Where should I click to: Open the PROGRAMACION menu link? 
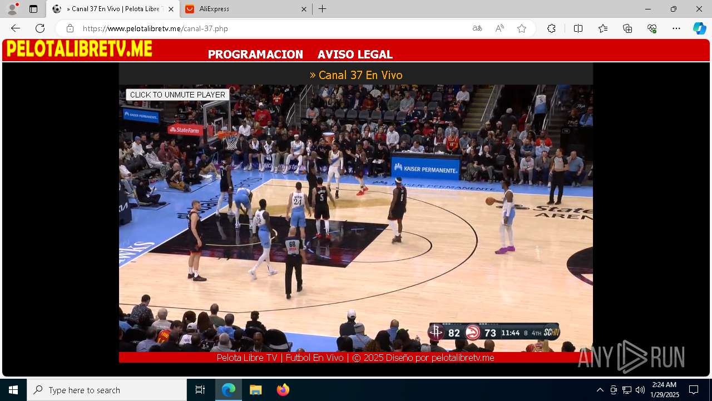[x=255, y=55]
